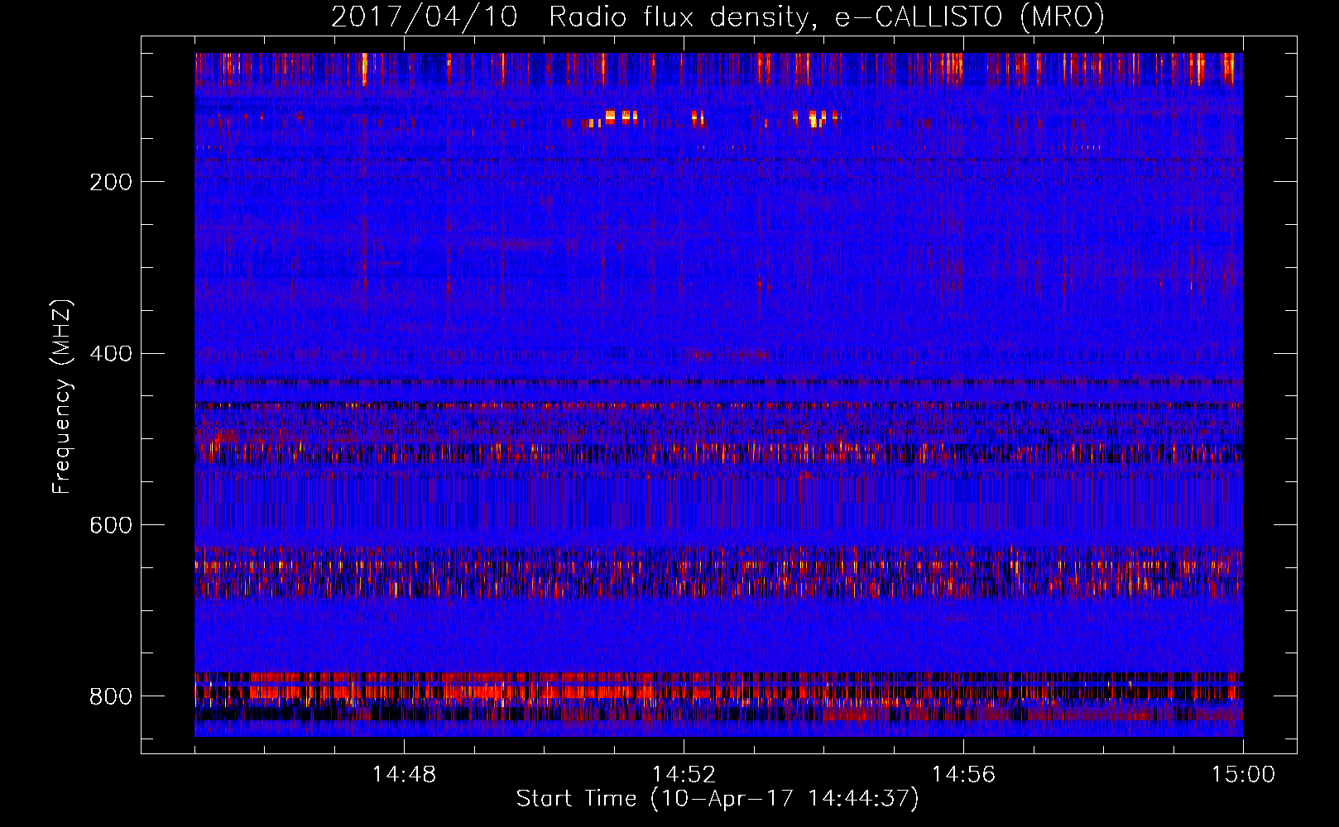The height and width of the screenshot is (827, 1339).
Task: Click the 14:48 time tick label
Action: point(404,775)
